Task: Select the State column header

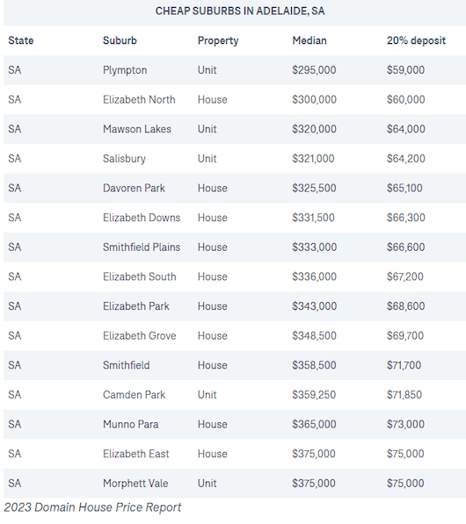Action: [x=21, y=40]
